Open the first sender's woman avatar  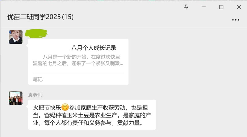(16, 37)
